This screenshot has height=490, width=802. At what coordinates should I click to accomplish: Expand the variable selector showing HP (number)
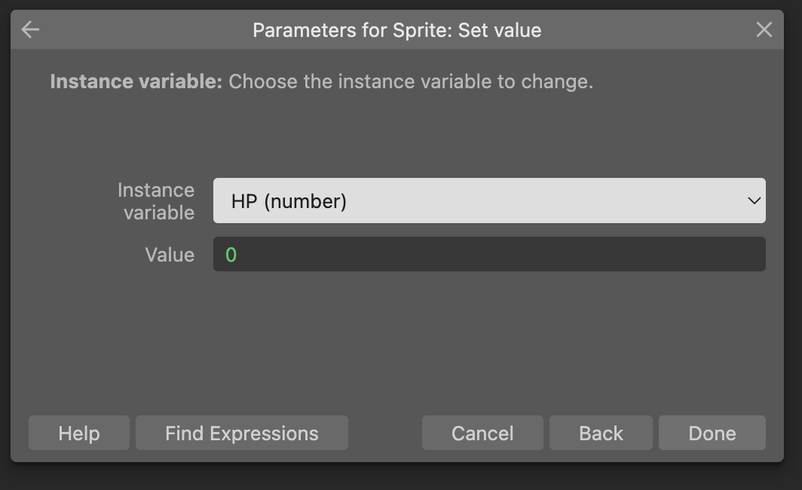click(488, 201)
